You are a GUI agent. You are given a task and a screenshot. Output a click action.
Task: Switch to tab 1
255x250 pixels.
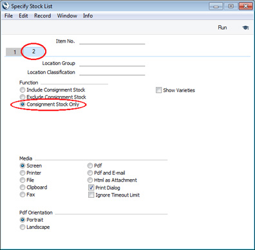pos(14,52)
